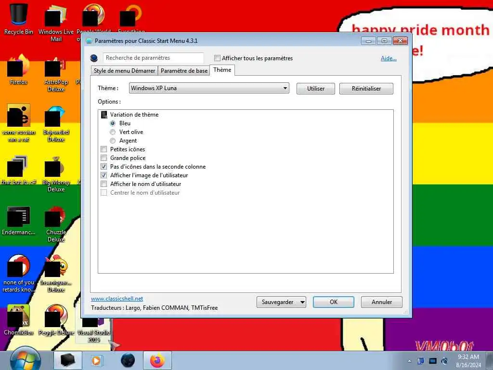Open Action Center flag tray icon
The image size is (493, 370).
(x=421, y=361)
